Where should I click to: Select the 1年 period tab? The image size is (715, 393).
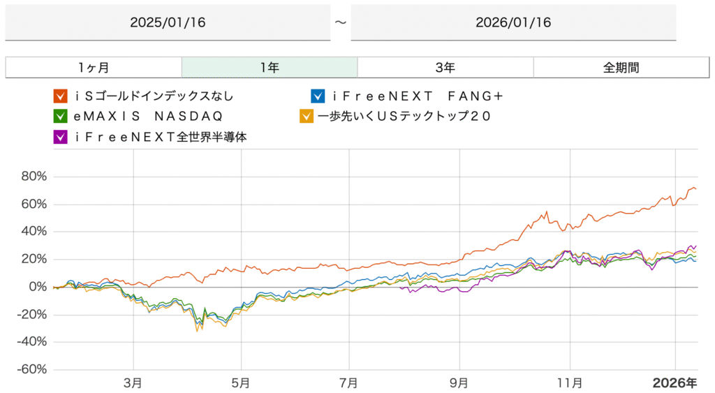(x=270, y=68)
